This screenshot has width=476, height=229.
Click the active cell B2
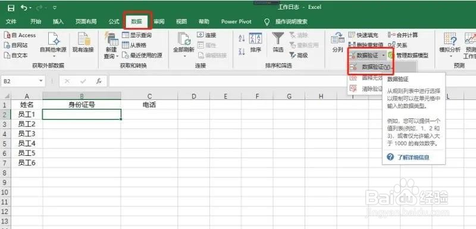[x=82, y=114]
